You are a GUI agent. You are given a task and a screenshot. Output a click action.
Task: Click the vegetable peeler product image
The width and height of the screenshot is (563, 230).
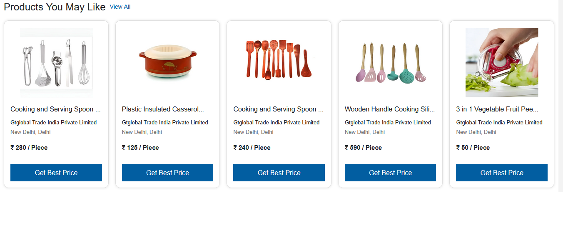(501, 63)
